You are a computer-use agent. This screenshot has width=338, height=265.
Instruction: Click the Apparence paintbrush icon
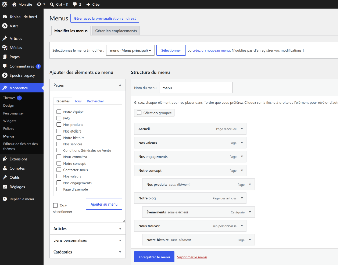pyautogui.click(x=5, y=88)
